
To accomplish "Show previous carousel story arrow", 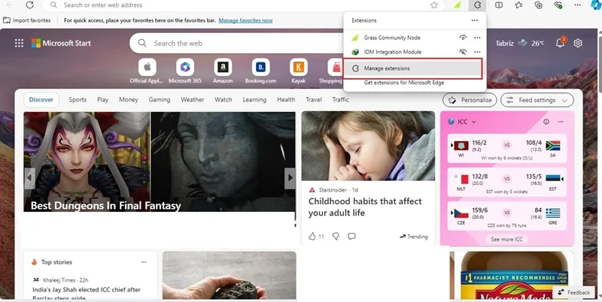I will click(29, 178).
